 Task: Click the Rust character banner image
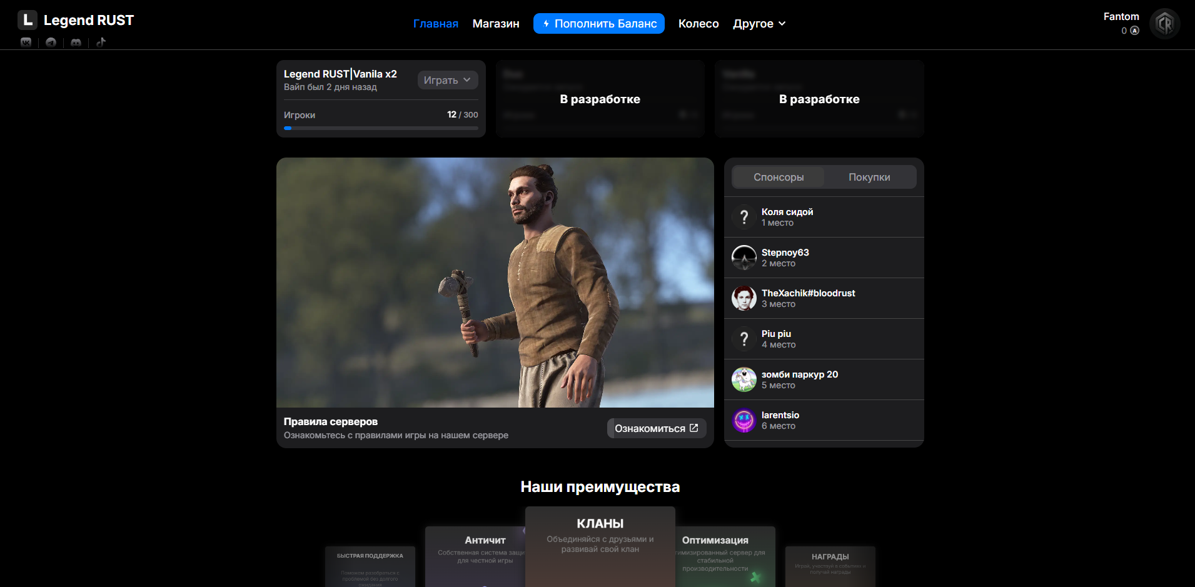495,283
